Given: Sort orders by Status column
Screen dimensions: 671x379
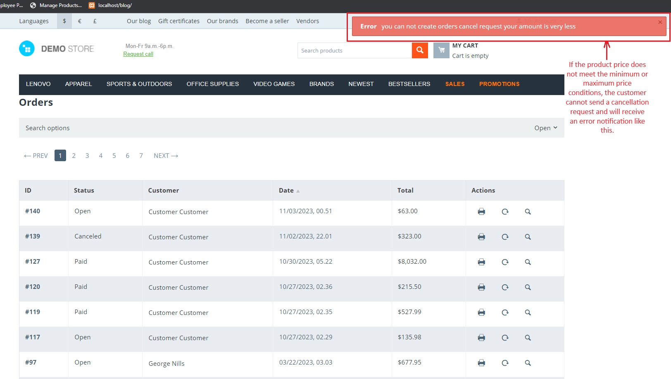Looking at the screenshot, I should 84,191.
